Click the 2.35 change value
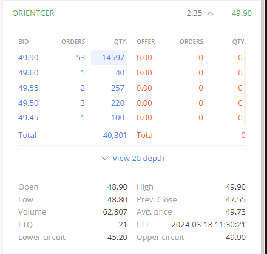Screen dimensions: 267x254 (x=194, y=13)
